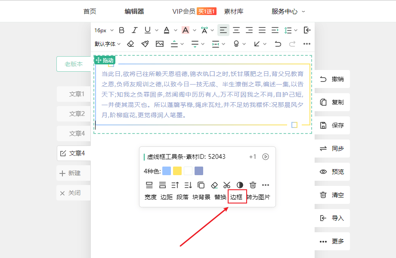The height and width of the screenshot is (258, 396).
Task: Click the play circle icon in the popup
Action: click(x=266, y=157)
